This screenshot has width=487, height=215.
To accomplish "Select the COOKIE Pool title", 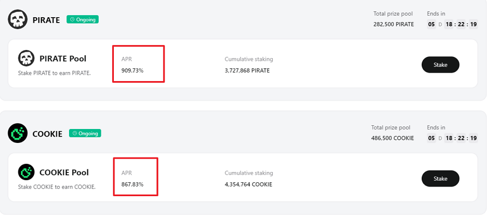I will click(x=64, y=173).
